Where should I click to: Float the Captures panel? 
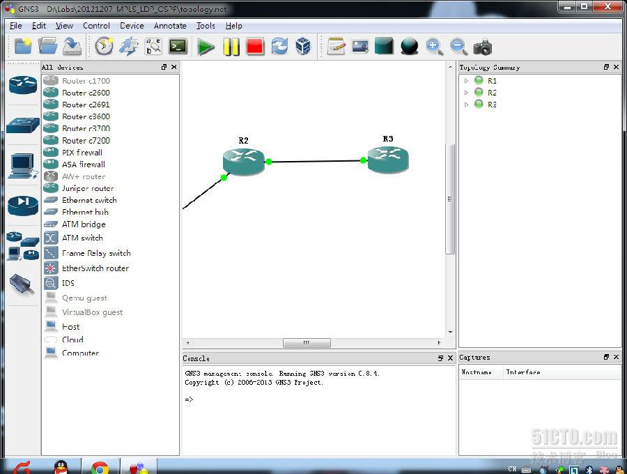point(606,357)
